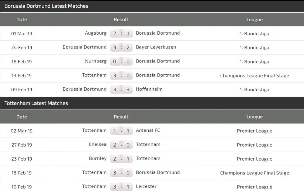The height and width of the screenshot is (193, 304).
Task: Open the Hoffenheim team page
Action: [x=149, y=89]
